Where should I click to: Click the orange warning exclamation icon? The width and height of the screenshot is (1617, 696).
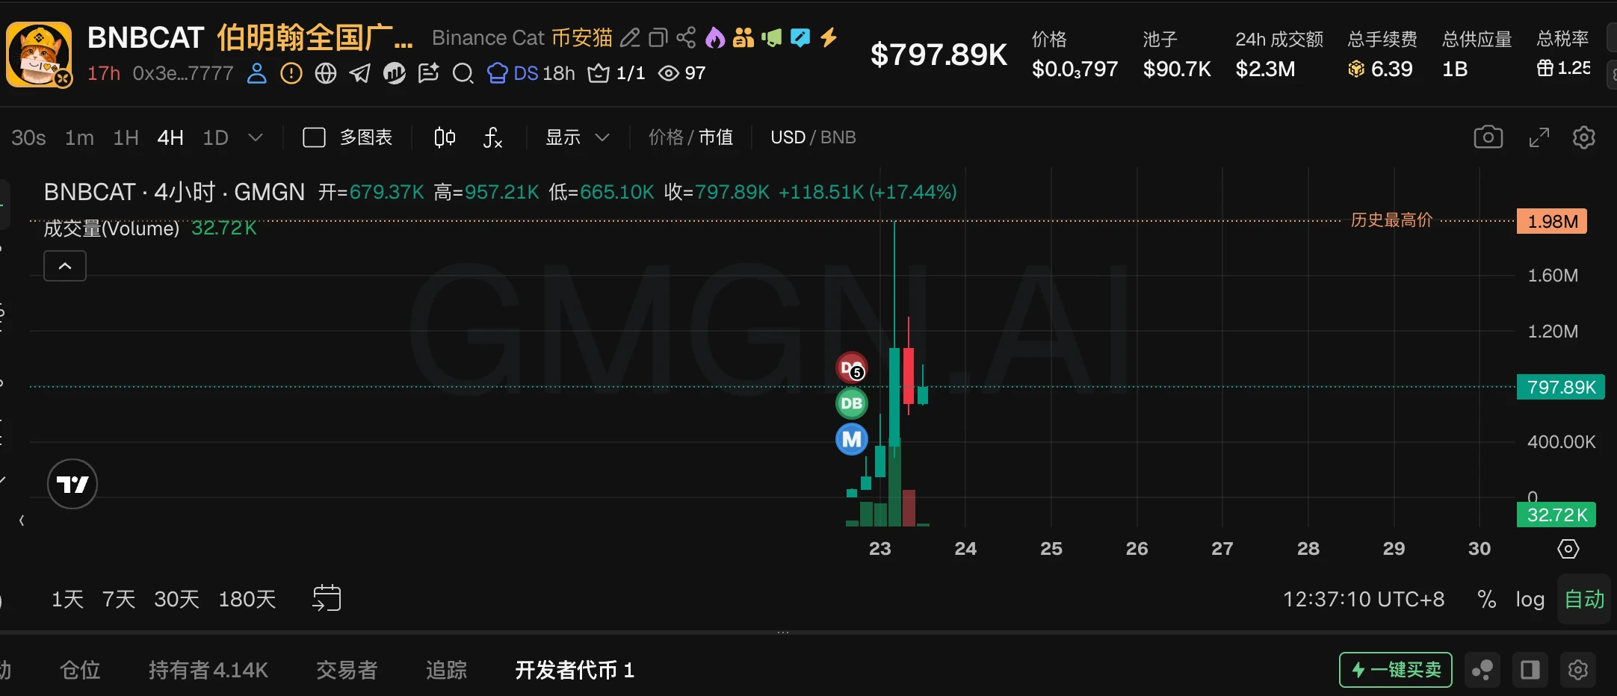pos(291,73)
